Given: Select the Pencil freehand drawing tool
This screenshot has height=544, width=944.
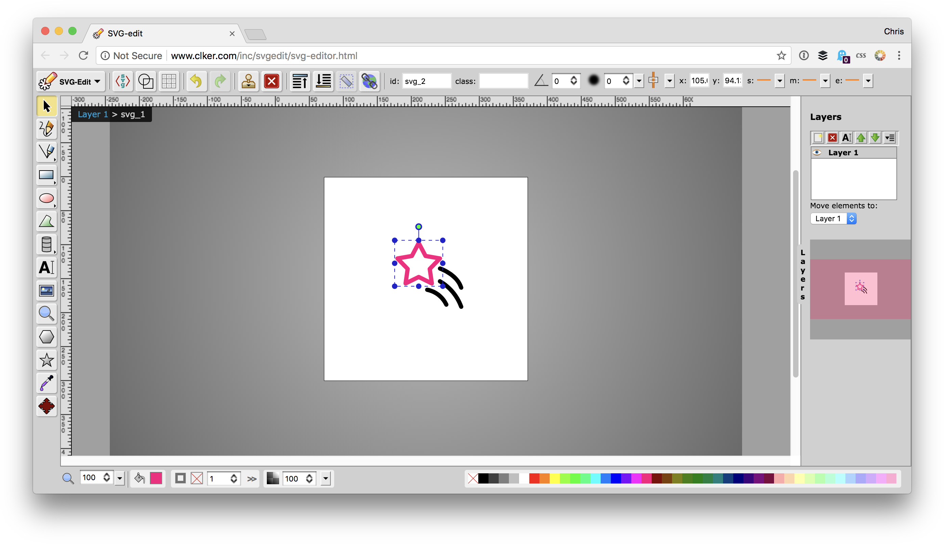Looking at the screenshot, I should tap(46, 129).
